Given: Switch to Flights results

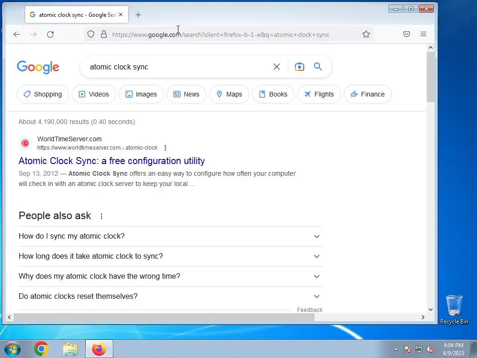Looking at the screenshot, I should click(319, 94).
